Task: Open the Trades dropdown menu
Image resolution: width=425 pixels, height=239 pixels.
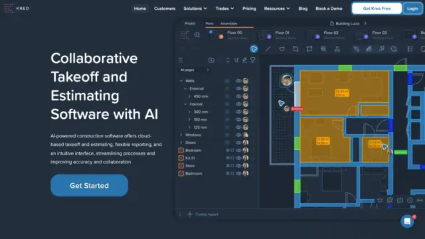Action: (224, 9)
